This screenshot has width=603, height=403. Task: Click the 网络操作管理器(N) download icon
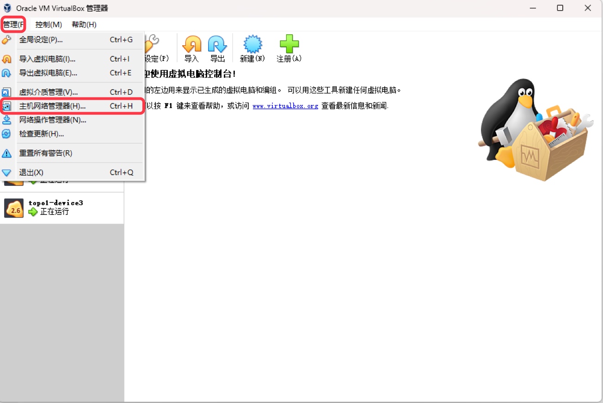click(x=6, y=120)
